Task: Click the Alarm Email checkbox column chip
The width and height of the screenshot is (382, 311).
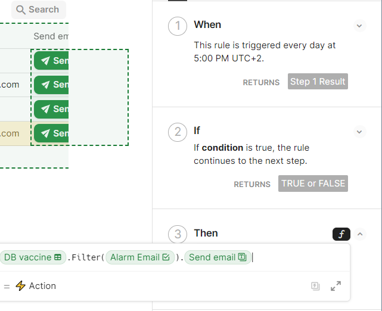Action: pyautogui.click(x=140, y=257)
